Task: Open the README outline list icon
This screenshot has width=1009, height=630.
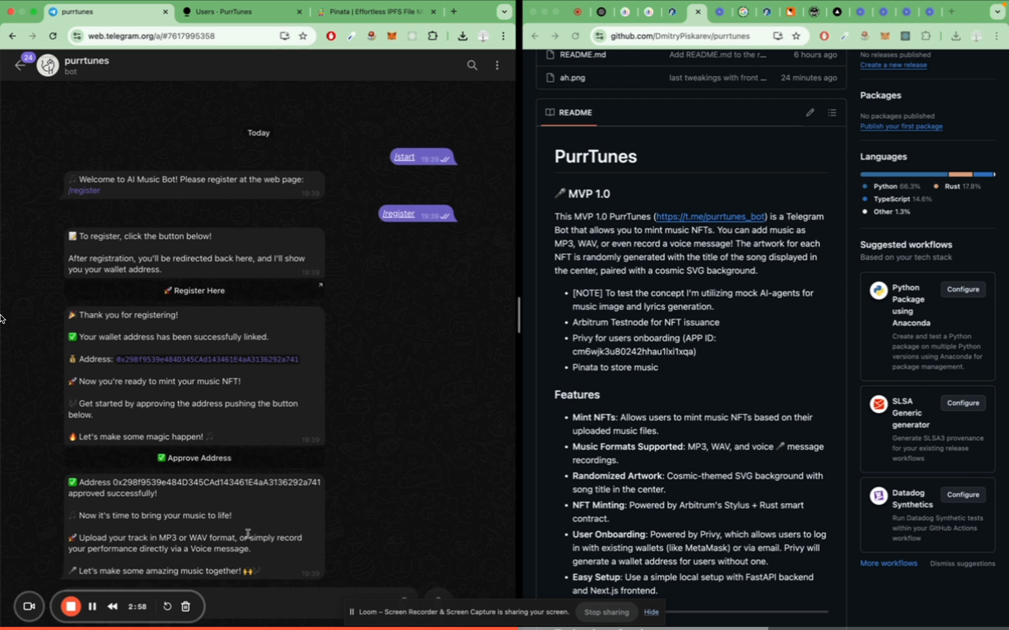Action: click(832, 113)
